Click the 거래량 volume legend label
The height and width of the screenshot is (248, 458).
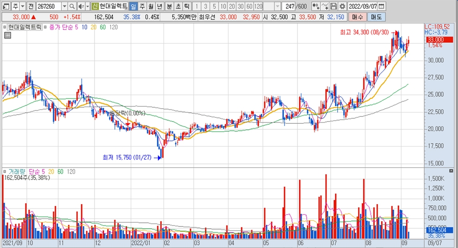(x=17, y=172)
